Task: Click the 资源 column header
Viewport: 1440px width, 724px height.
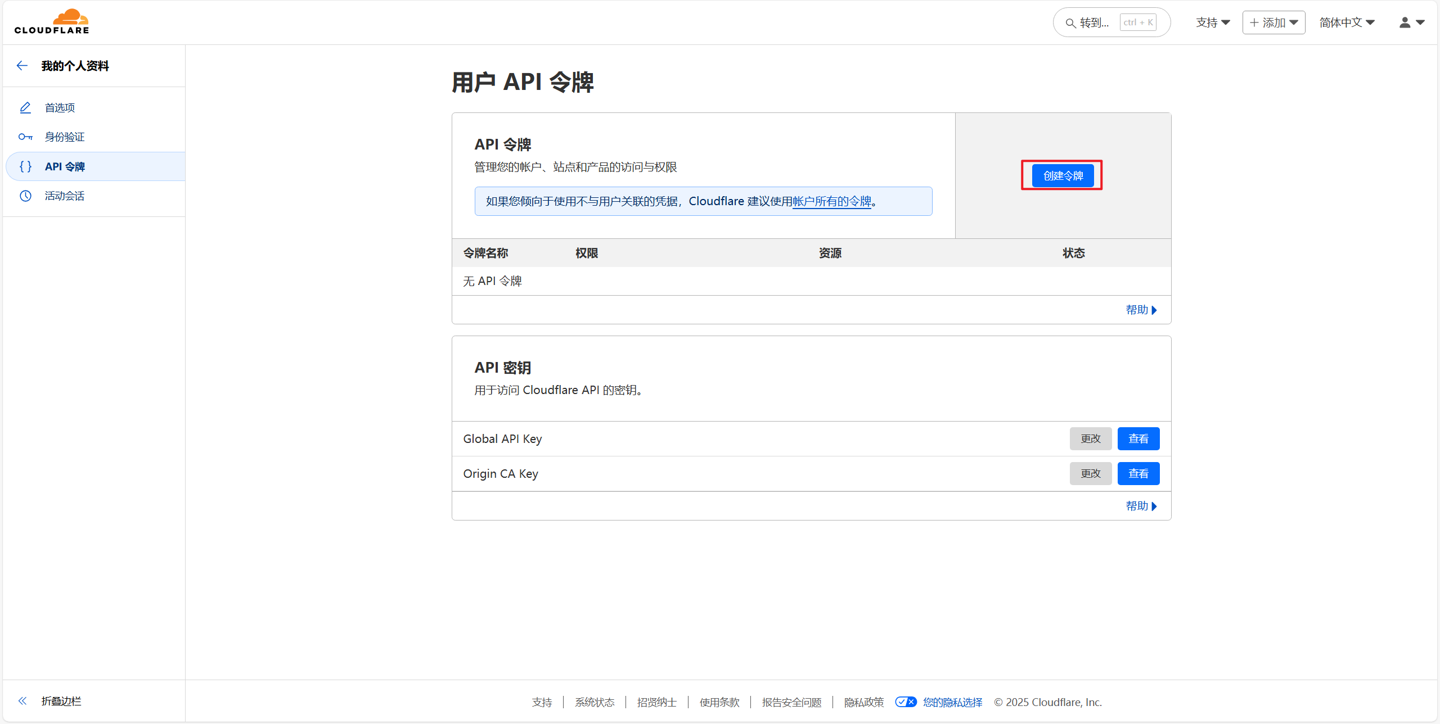Action: (830, 253)
